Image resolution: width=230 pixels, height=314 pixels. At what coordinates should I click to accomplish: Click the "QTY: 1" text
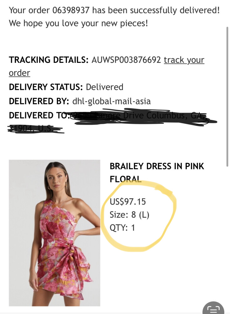[122, 228]
